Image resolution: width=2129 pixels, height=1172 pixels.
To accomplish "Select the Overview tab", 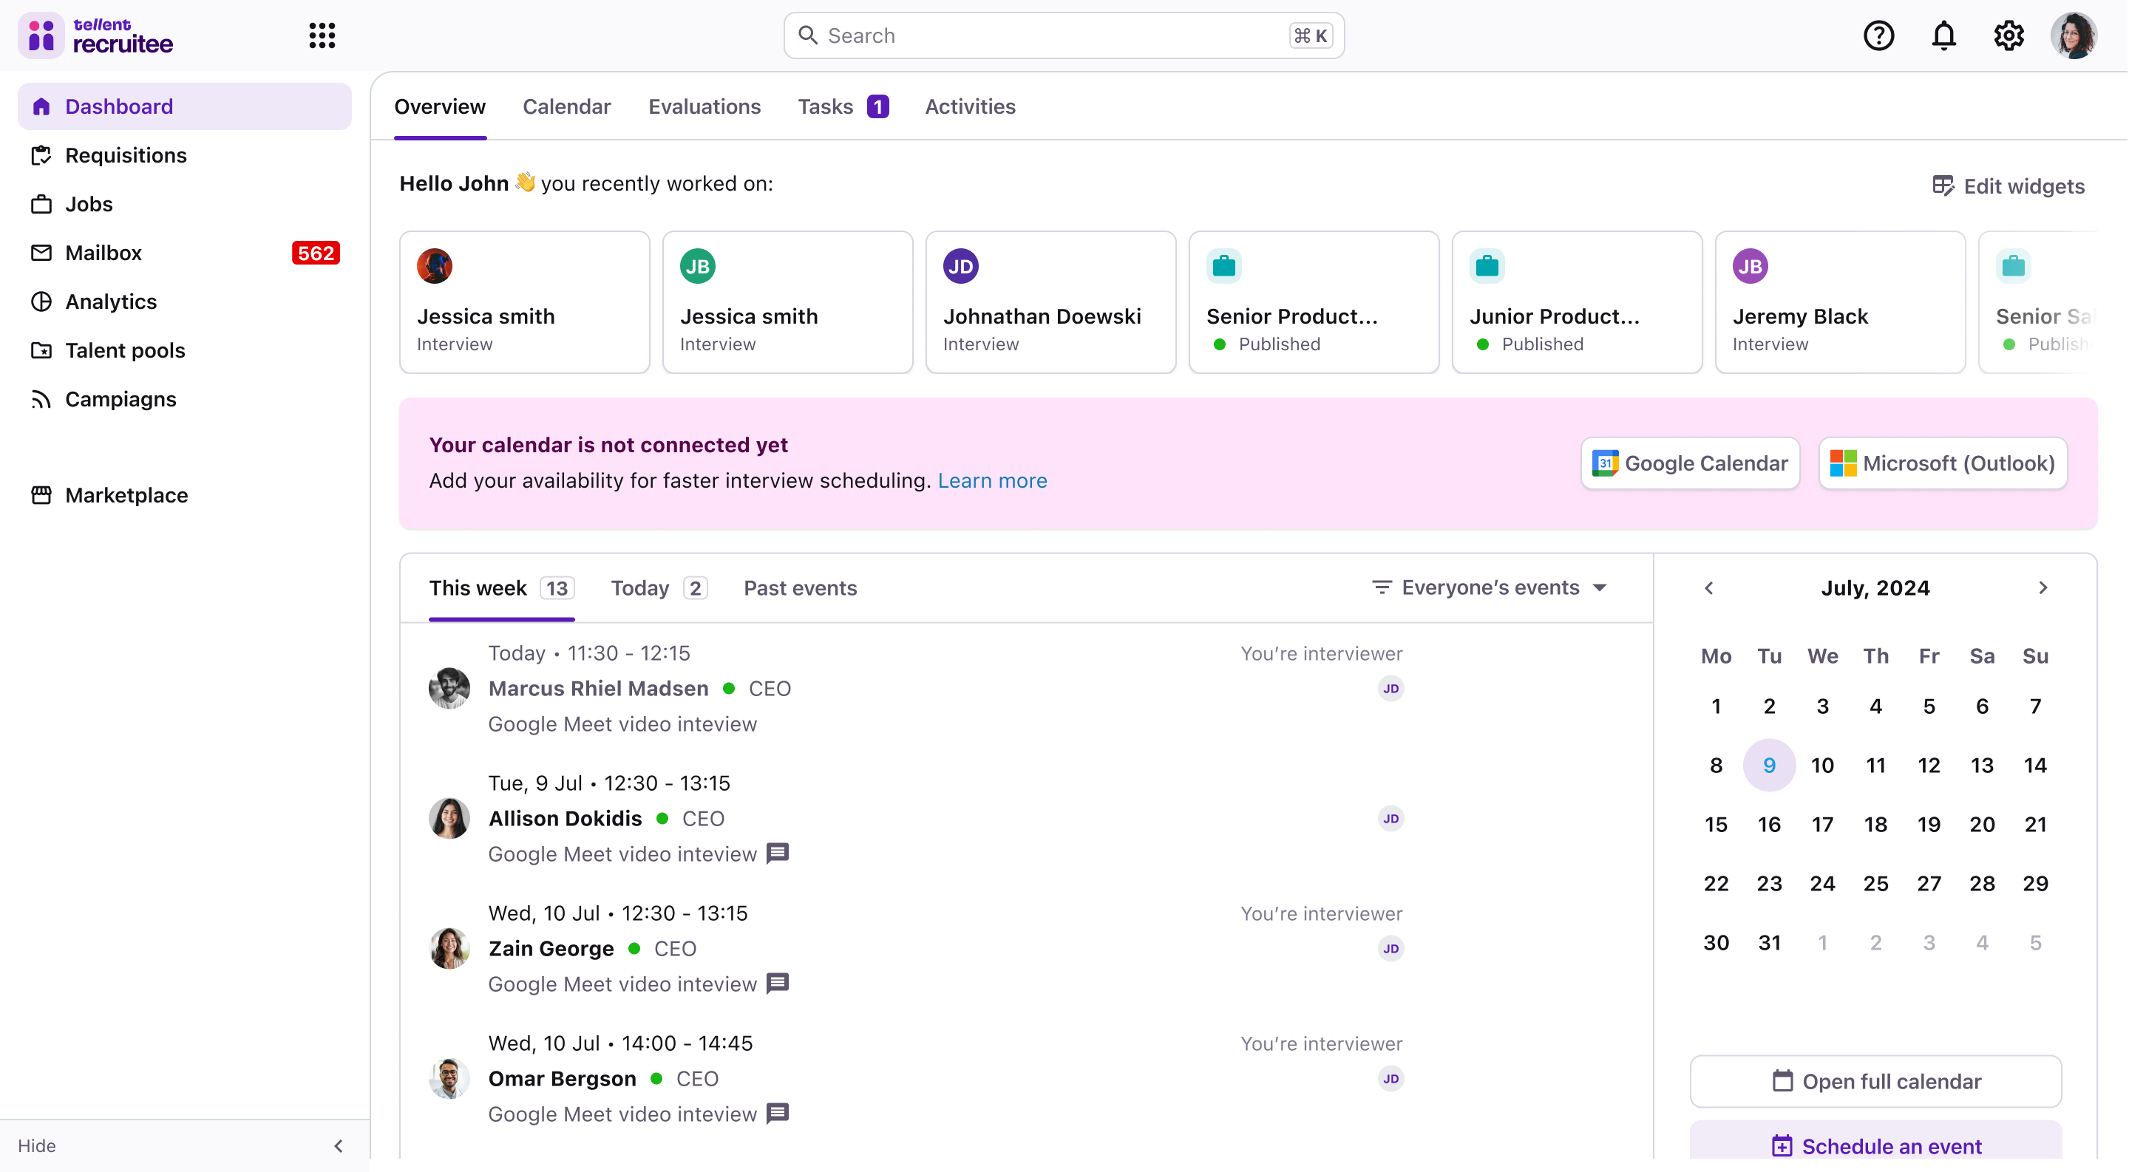I will (x=440, y=106).
